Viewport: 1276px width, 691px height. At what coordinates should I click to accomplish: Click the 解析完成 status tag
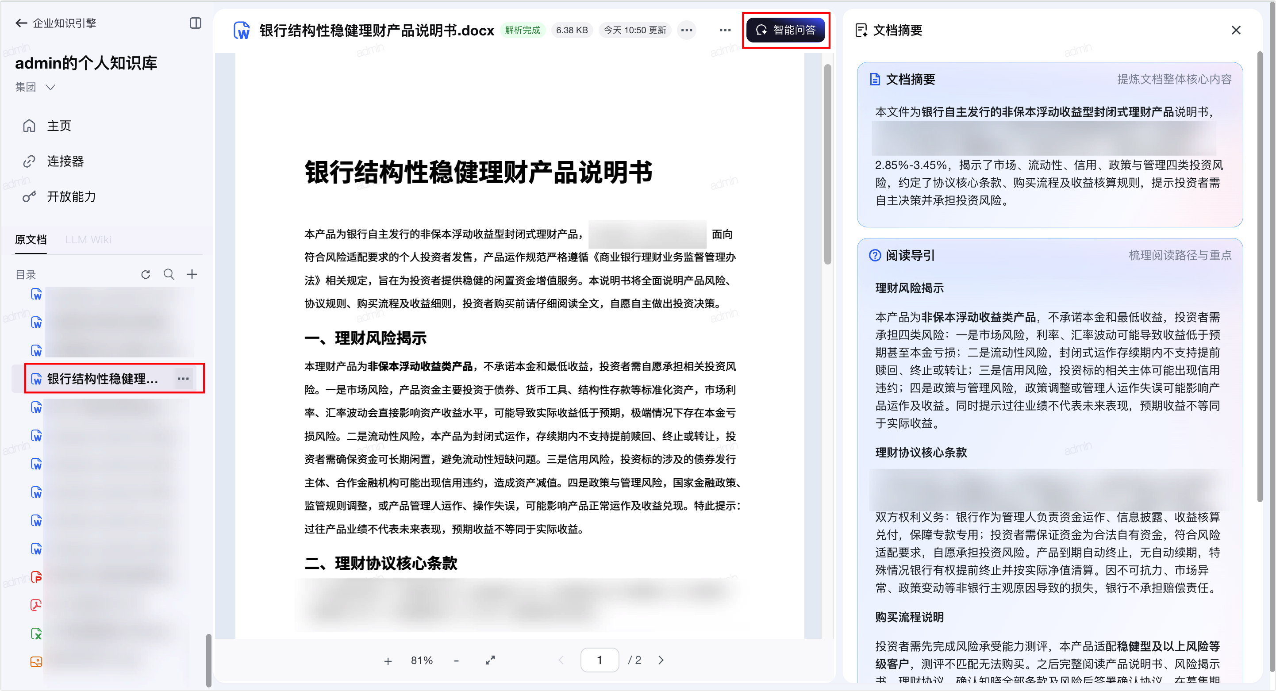point(523,30)
